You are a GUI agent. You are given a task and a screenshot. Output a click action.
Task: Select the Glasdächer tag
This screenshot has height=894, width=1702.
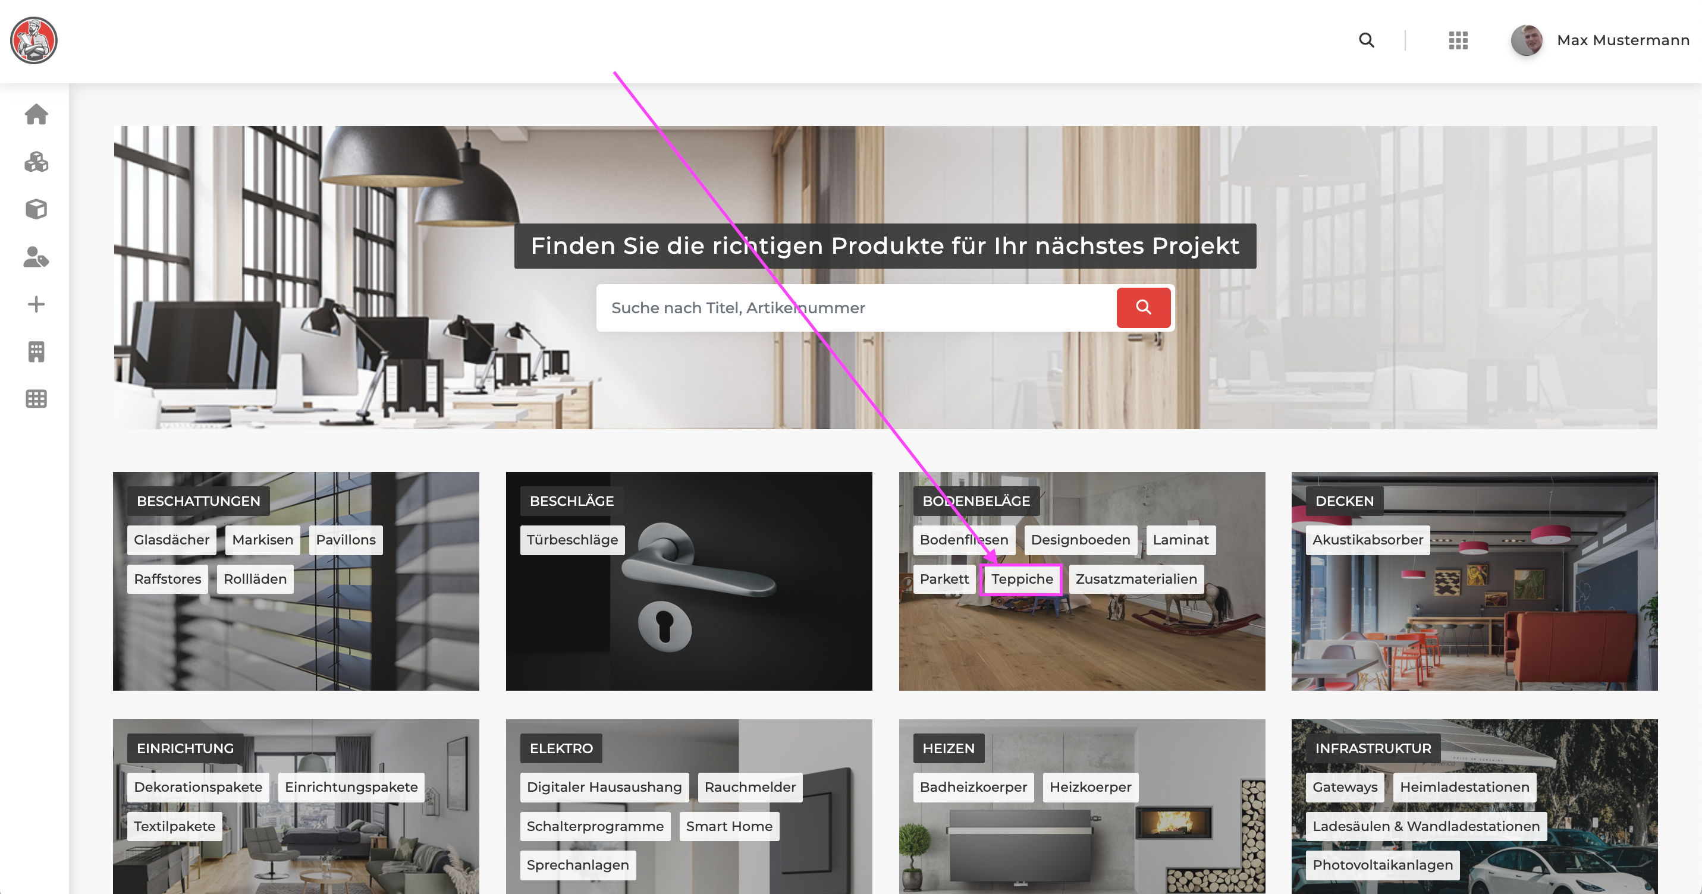[172, 540]
